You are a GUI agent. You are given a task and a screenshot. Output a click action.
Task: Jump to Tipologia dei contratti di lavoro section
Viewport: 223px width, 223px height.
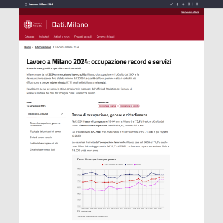click(45, 131)
